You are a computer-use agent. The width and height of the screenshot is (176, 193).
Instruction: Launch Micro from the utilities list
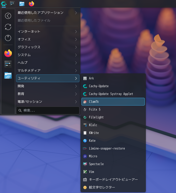pyautogui.click(x=113, y=156)
